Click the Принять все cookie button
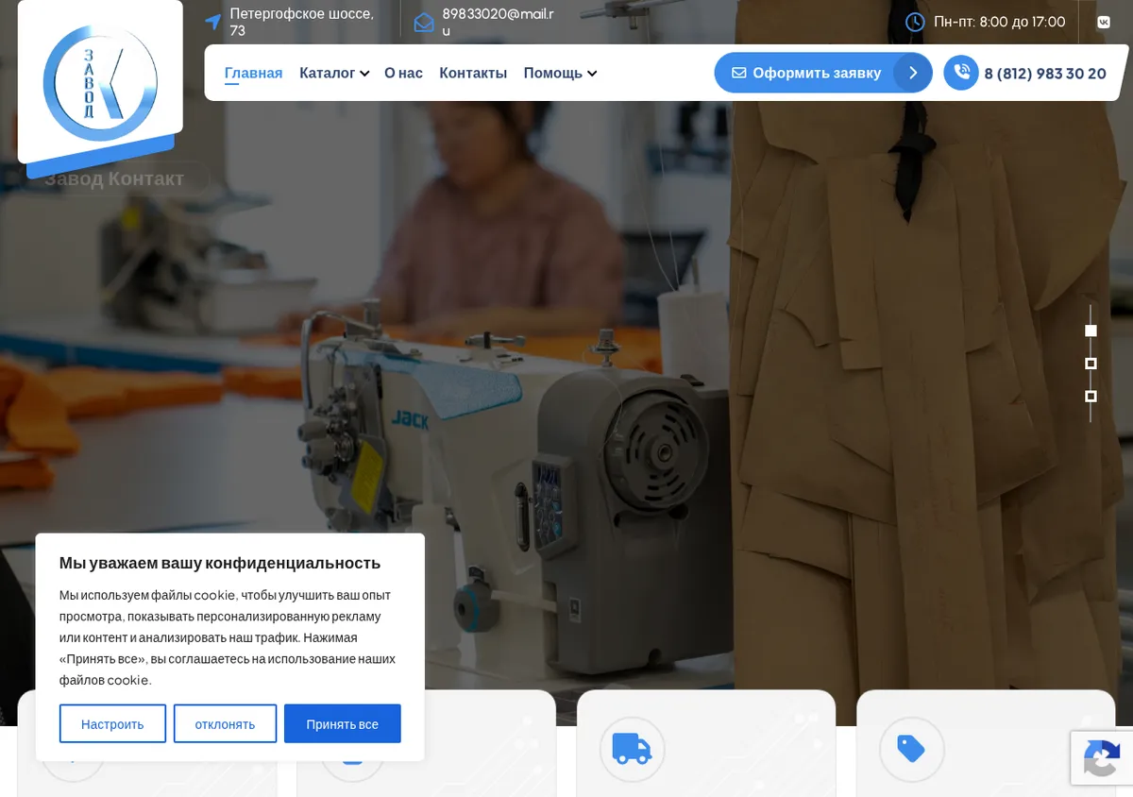Screen dimensions: 1133x797 [x=343, y=723]
